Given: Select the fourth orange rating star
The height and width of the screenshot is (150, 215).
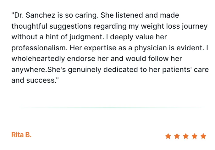Looking at the screenshot, I should point(195,136).
